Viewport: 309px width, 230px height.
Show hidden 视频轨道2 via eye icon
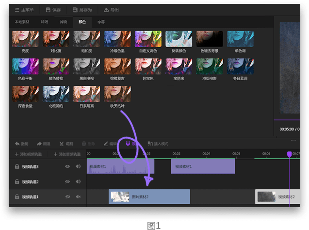click(x=67, y=181)
